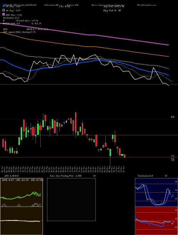Image resolution: width=178 pixels, height=235 pixels.
Task: Click the 'Stochastics & RSI' panel title
Action: point(152,176)
